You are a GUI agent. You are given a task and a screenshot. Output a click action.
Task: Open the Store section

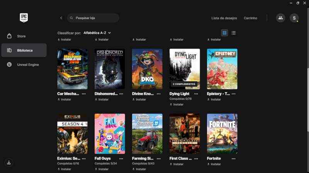(24, 36)
